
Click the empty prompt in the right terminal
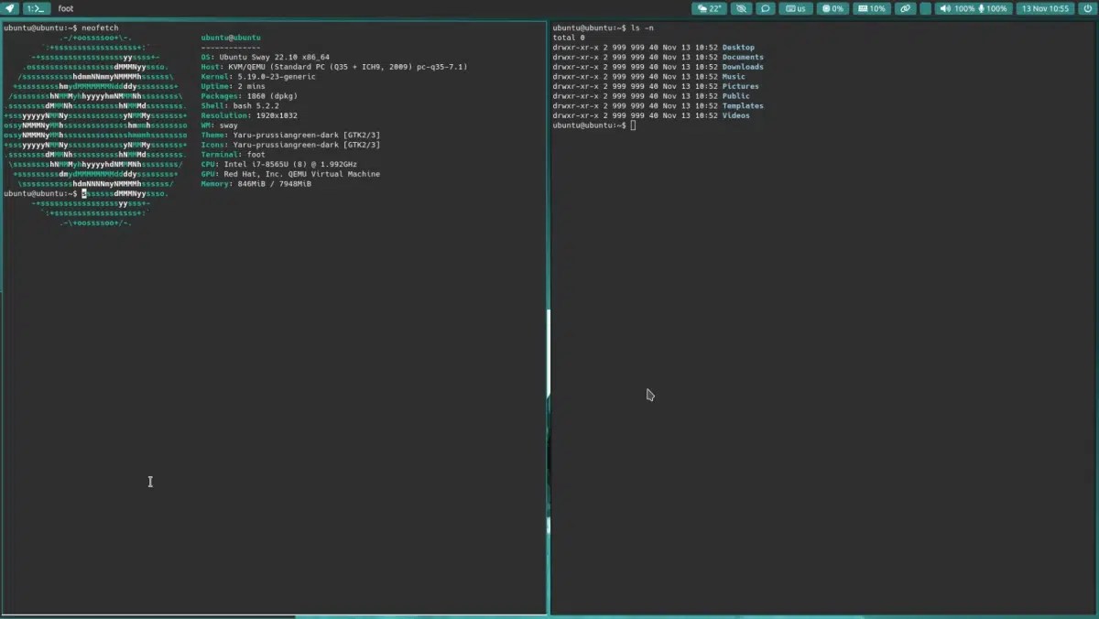tap(633, 125)
